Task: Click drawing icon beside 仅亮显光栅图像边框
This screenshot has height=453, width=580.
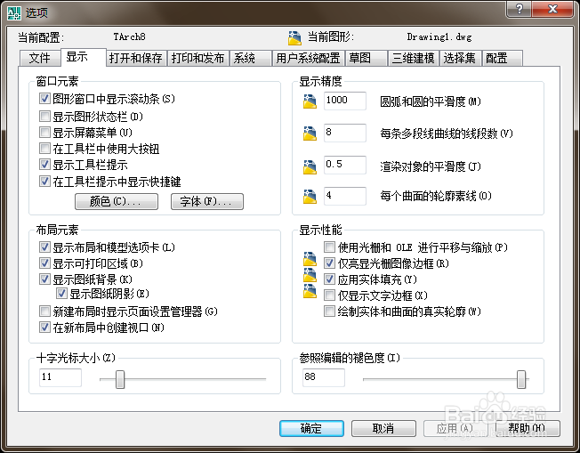Action: tap(310, 259)
